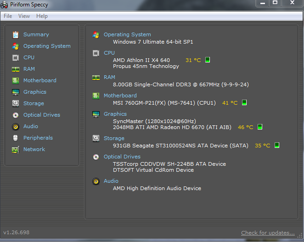Viewport: 304px width, 242px height.
Task: Click Graphics heading link in main panel
Action: tap(115, 114)
